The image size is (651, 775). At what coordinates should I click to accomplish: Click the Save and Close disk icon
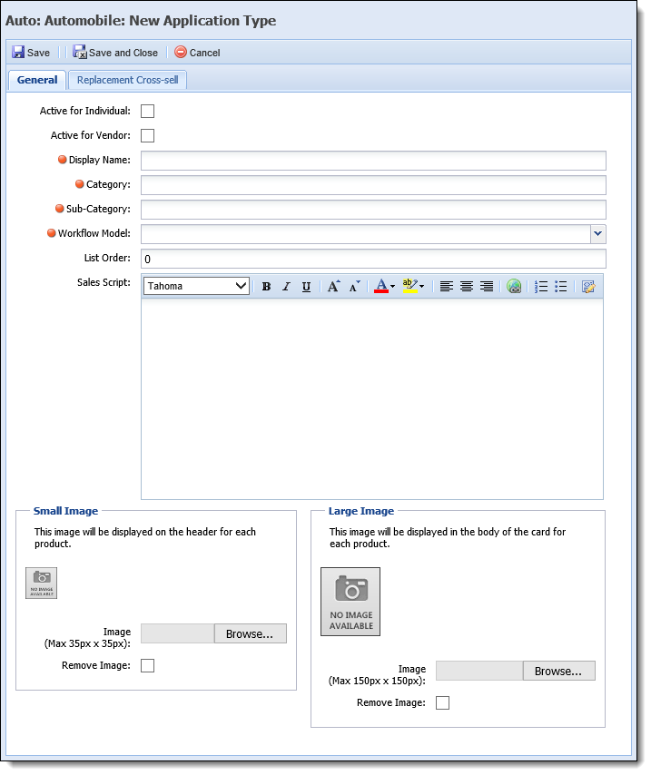80,52
